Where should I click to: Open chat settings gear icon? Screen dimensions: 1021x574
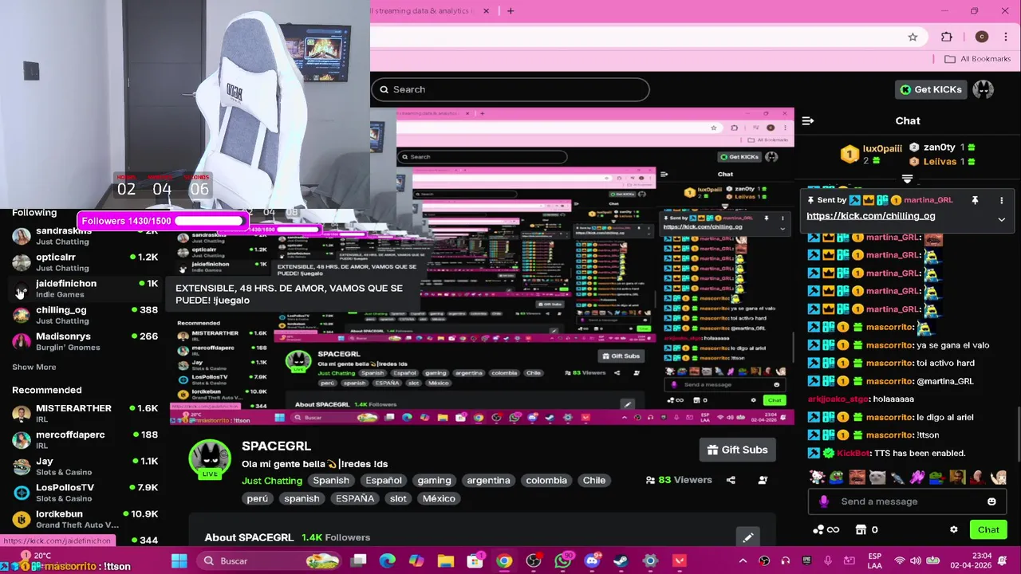(953, 529)
